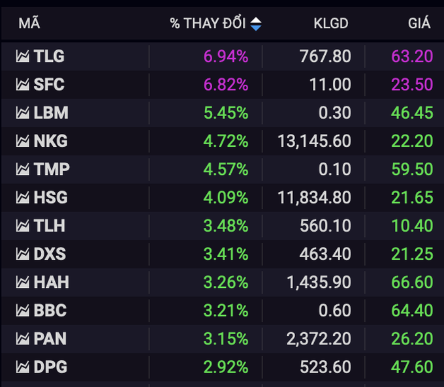Open the chart icon beside HAH

(23, 282)
